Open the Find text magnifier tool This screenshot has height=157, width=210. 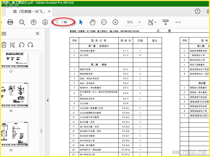tap(22, 22)
